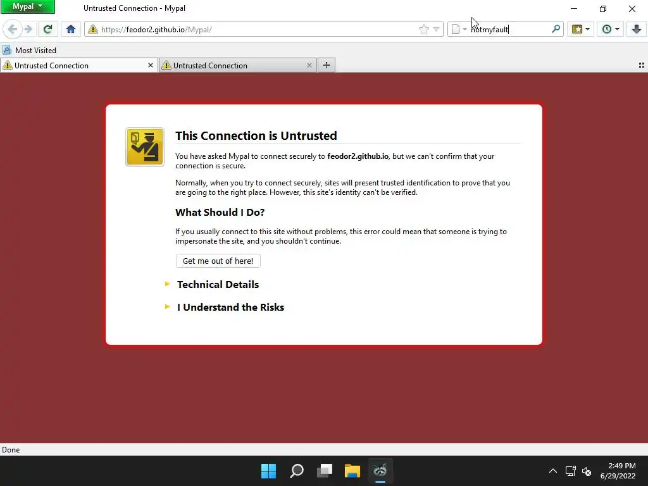Go back with the Back arrow

(12, 29)
